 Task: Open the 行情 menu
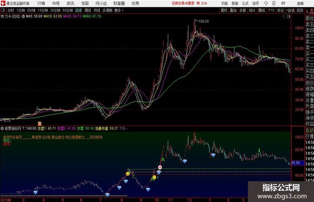41,3
